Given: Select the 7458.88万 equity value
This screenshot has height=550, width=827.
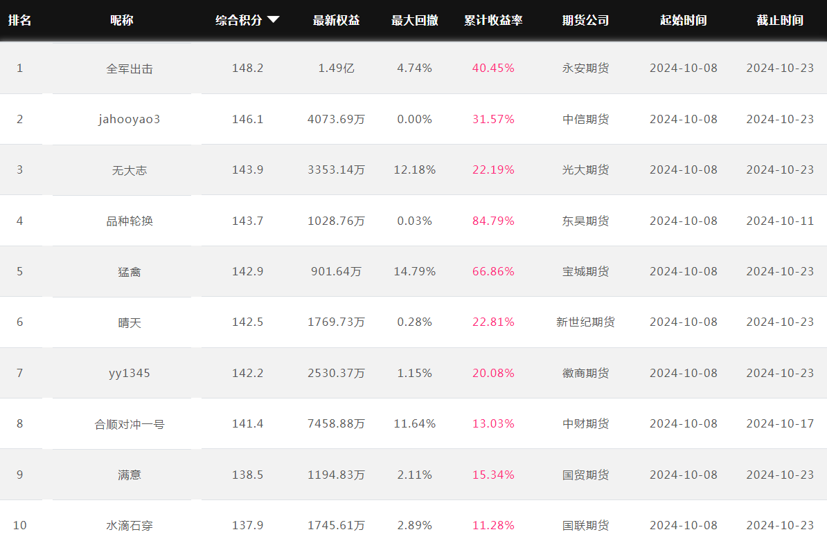Looking at the screenshot, I should (x=336, y=423).
